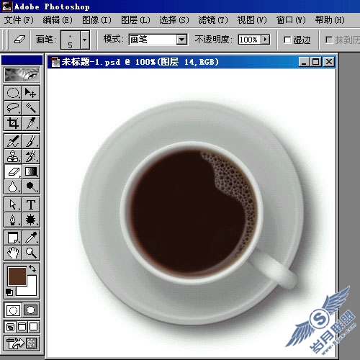Click the brown foreground color swatch

tap(17, 276)
